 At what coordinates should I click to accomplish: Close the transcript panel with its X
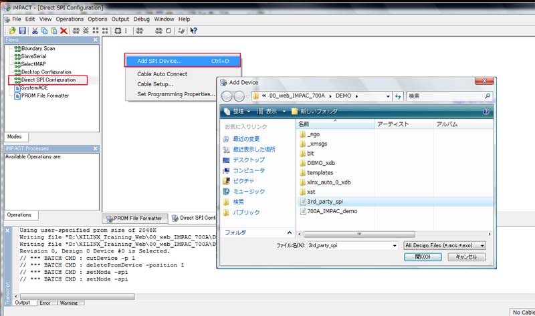(7, 230)
